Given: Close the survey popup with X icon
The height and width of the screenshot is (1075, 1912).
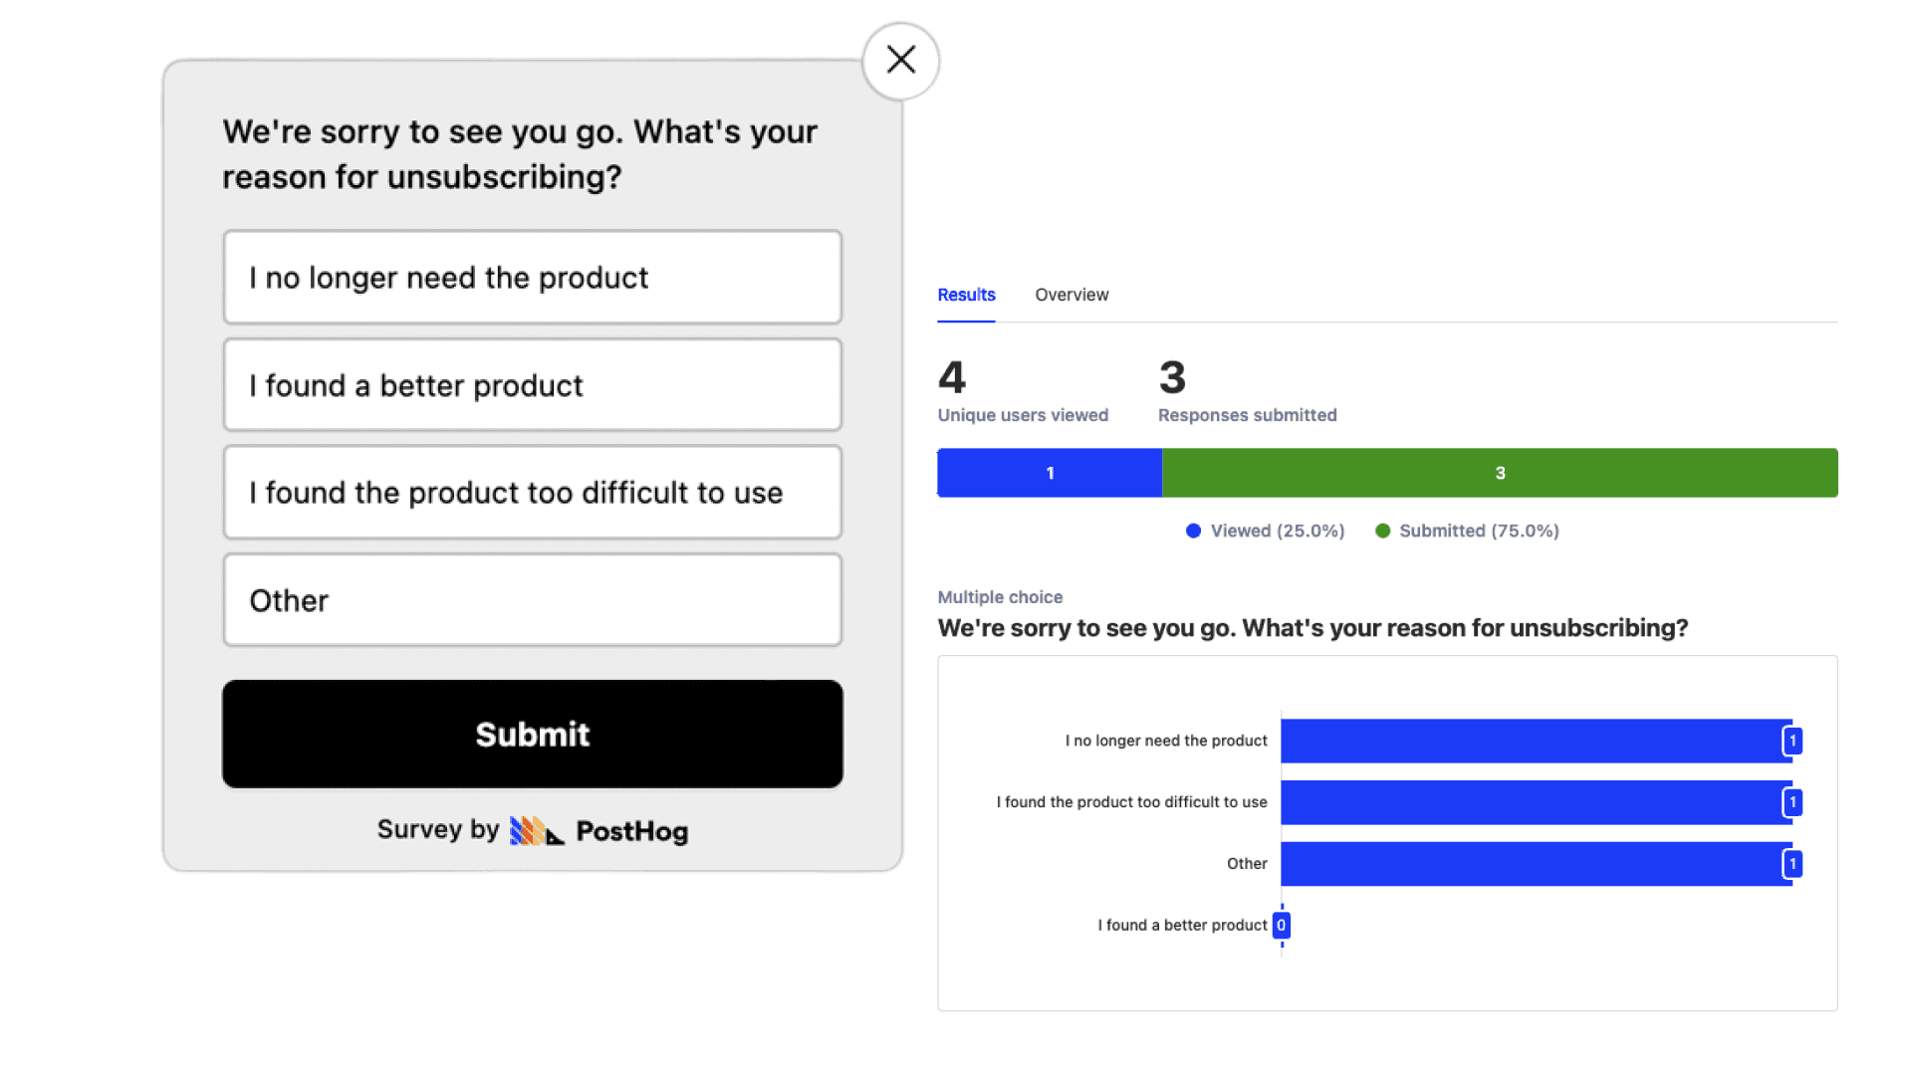Looking at the screenshot, I should 901,61.
